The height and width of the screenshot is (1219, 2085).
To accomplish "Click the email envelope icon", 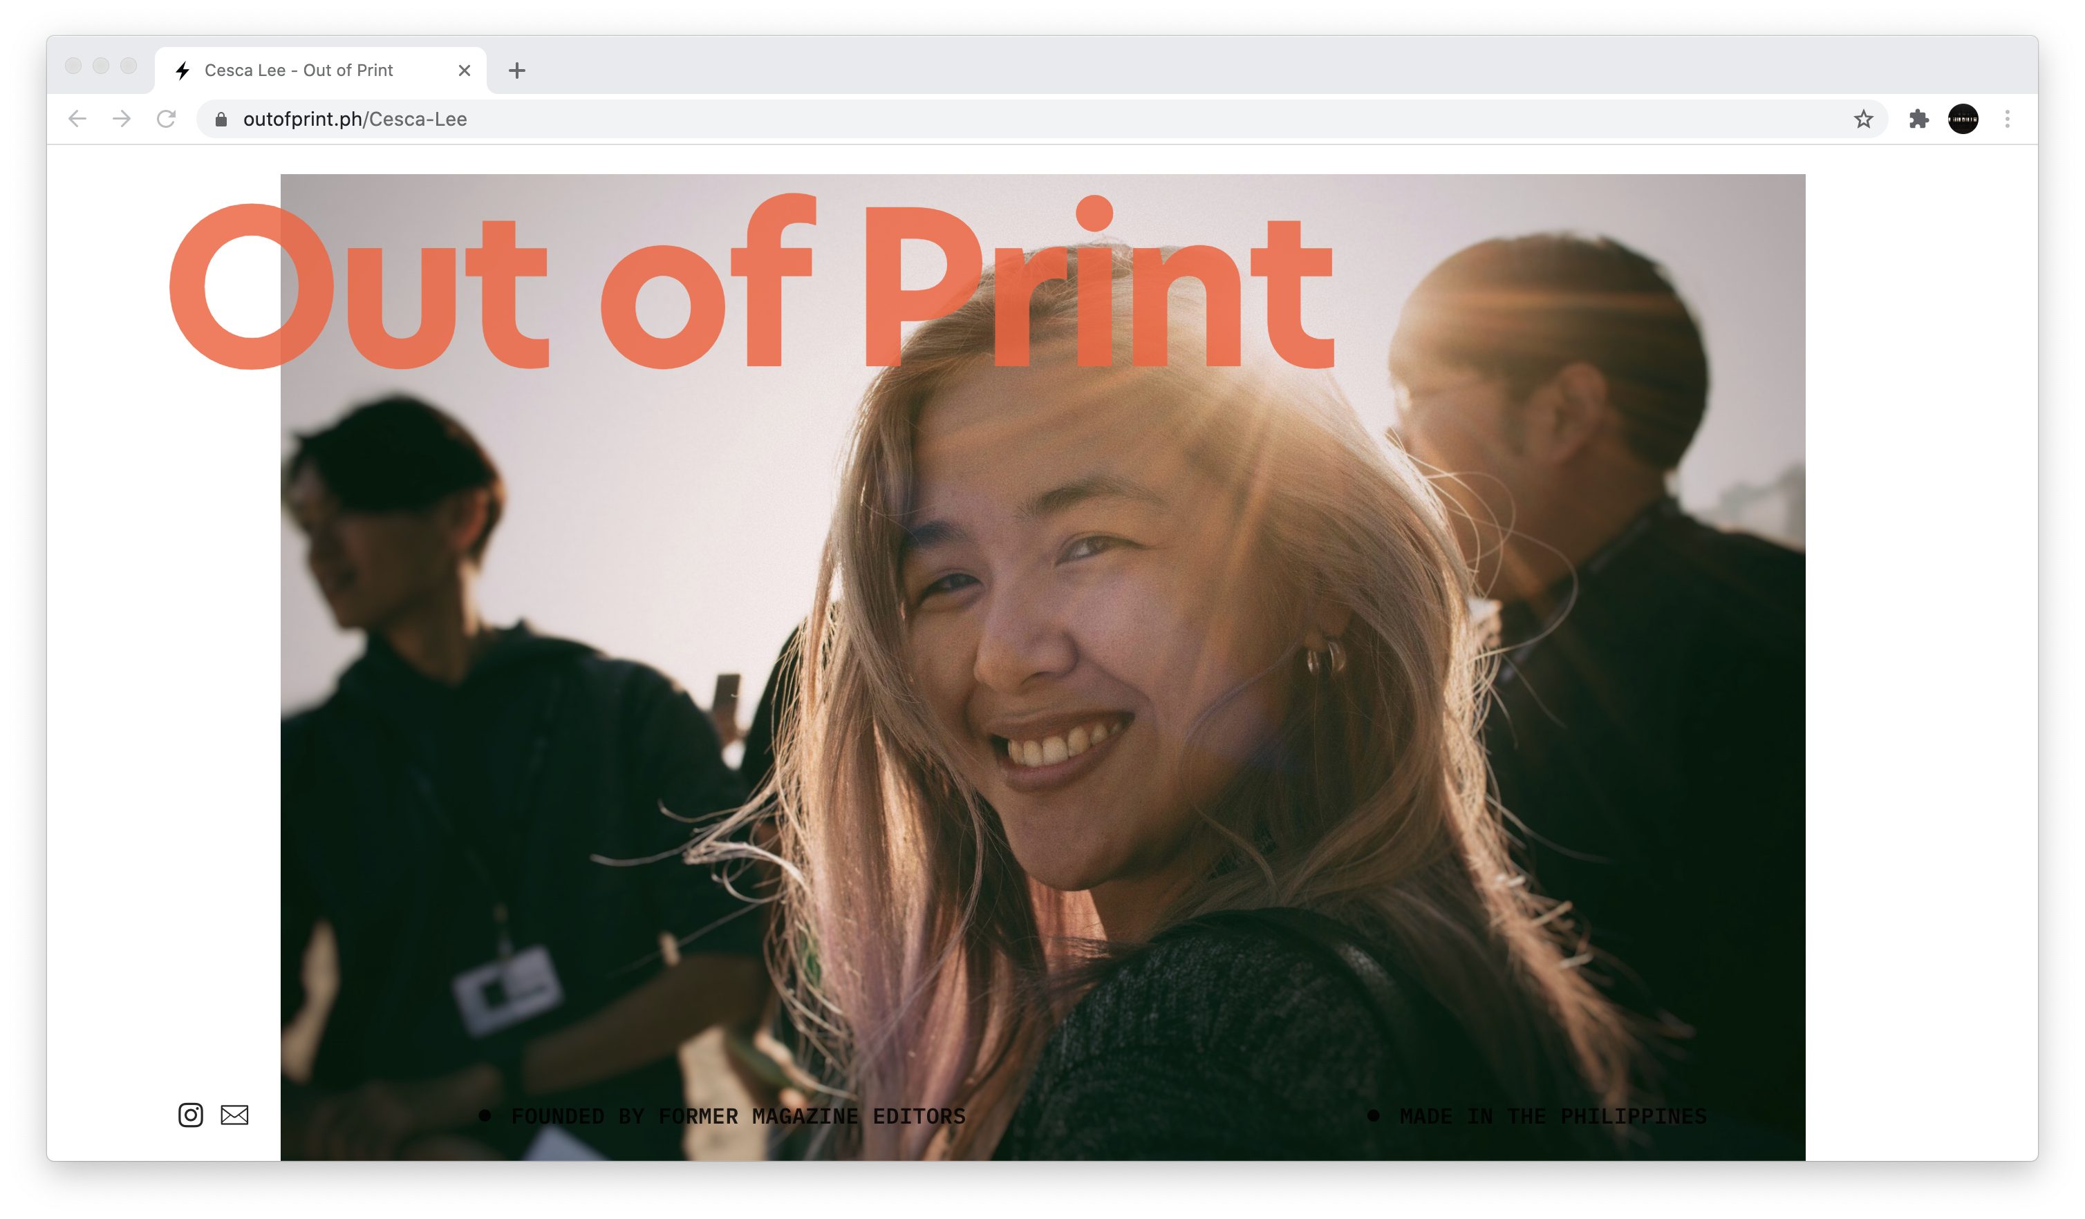I will coord(234,1115).
